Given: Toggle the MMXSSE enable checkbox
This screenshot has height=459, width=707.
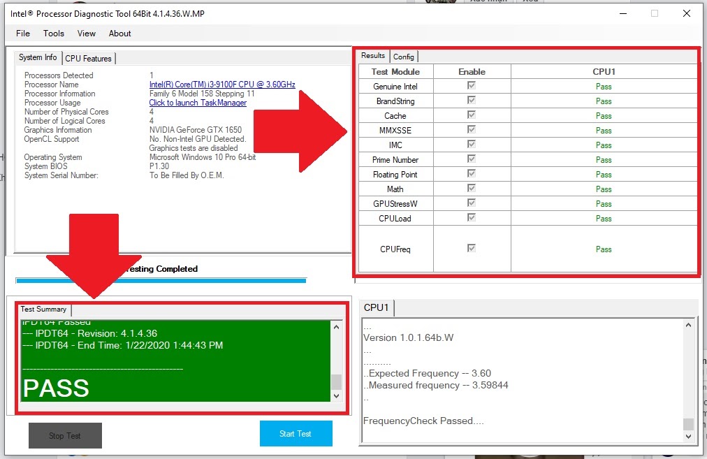Looking at the screenshot, I should pyautogui.click(x=471, y=129).
